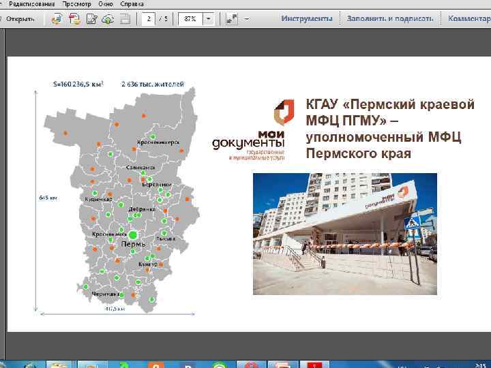Click the 417,5 км width label under the map
Image resolution: width=491 pixels, height=368 pixels.
pos(115,309)
